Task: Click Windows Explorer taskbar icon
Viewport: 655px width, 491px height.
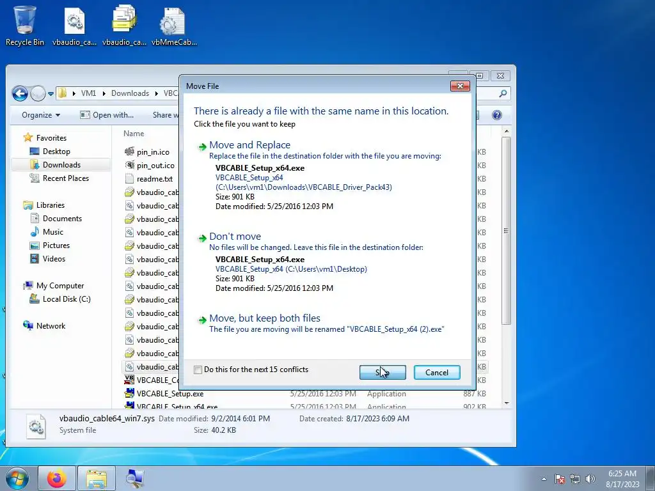Action: [x=97, y=478]
